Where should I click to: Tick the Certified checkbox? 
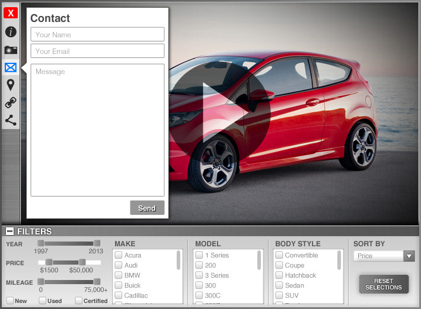coord(78,301)
